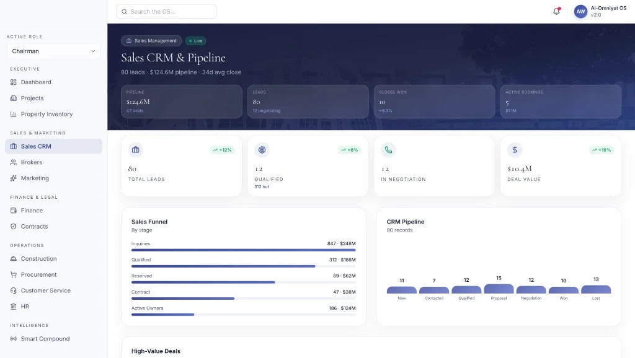Click the Procurement cart icon
The image size is (635, 358).
pos(14,274)
